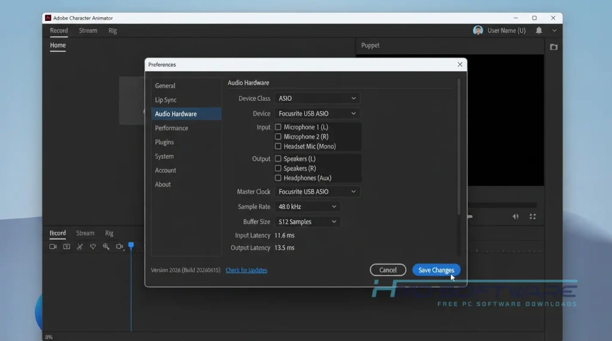Image resolution: width=612 pixels, height=341 pixels.
Task: Click the speaker volume icon under Puppet preview
Action: tap(516, 216)
